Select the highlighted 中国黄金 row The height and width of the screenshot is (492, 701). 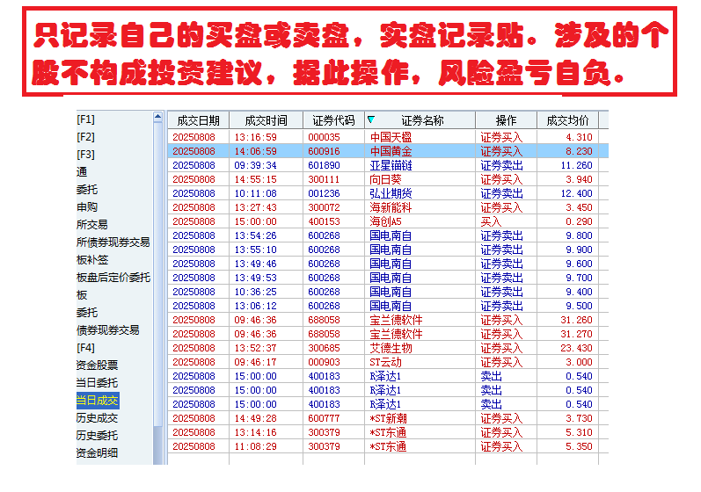point(388,151)
